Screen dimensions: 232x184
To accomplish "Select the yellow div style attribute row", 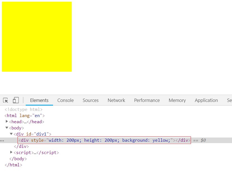I will (x=104, y=140).
